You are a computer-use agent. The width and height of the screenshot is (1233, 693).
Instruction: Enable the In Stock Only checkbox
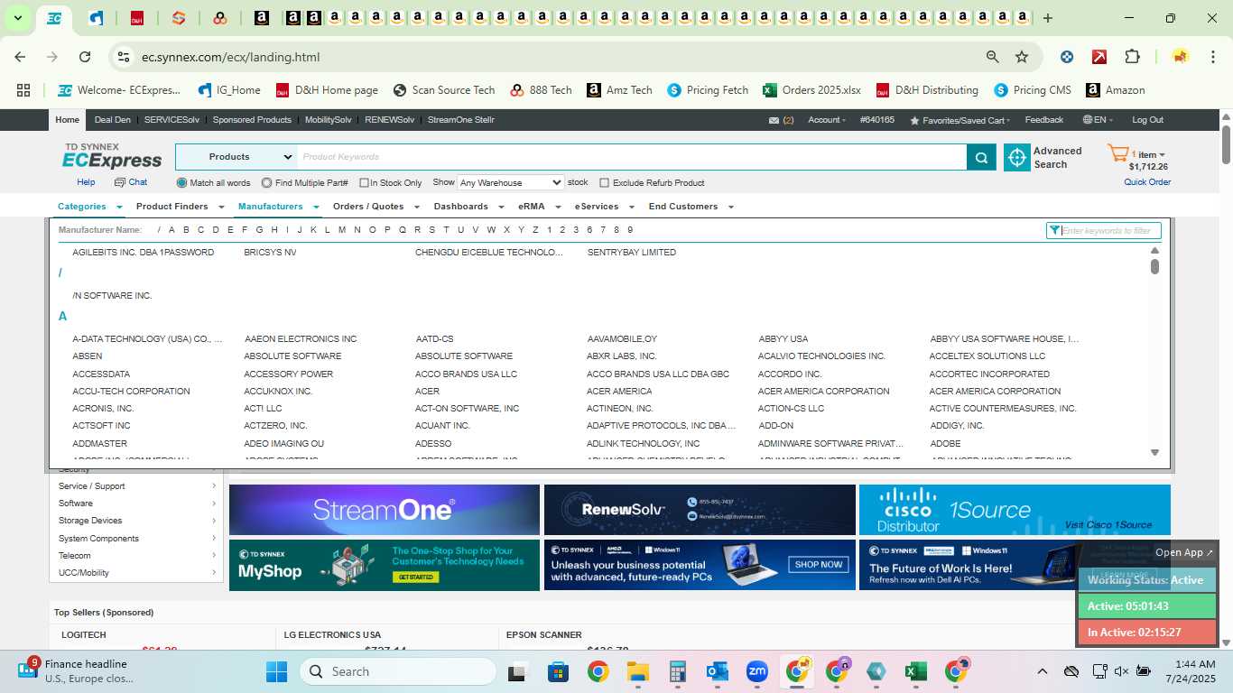click(x=364, y=183)
